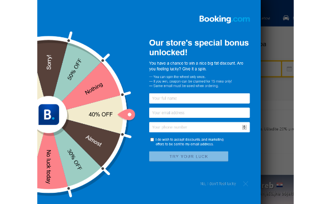This screenshot has width=331, height=204.
Task: Click the phone number stepper arrows
Action: coord(244,127)
